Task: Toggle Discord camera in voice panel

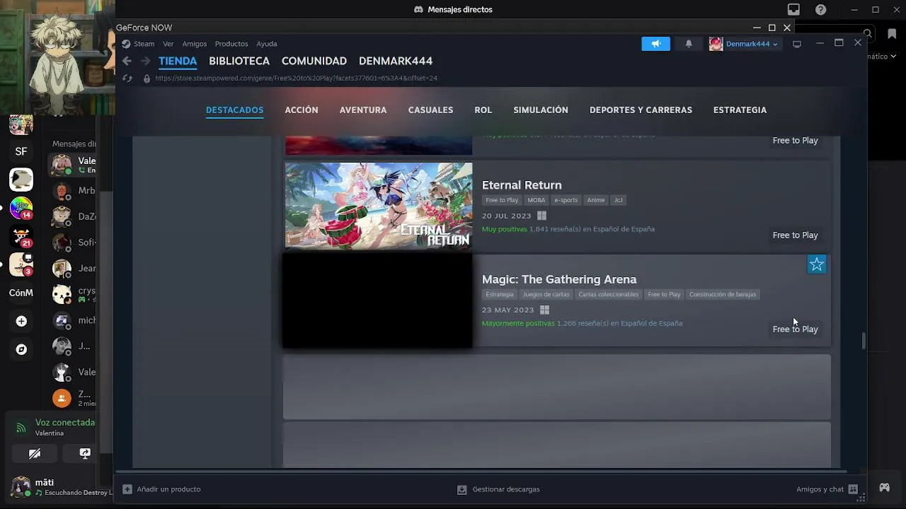Action: click(x=35, y=453)
